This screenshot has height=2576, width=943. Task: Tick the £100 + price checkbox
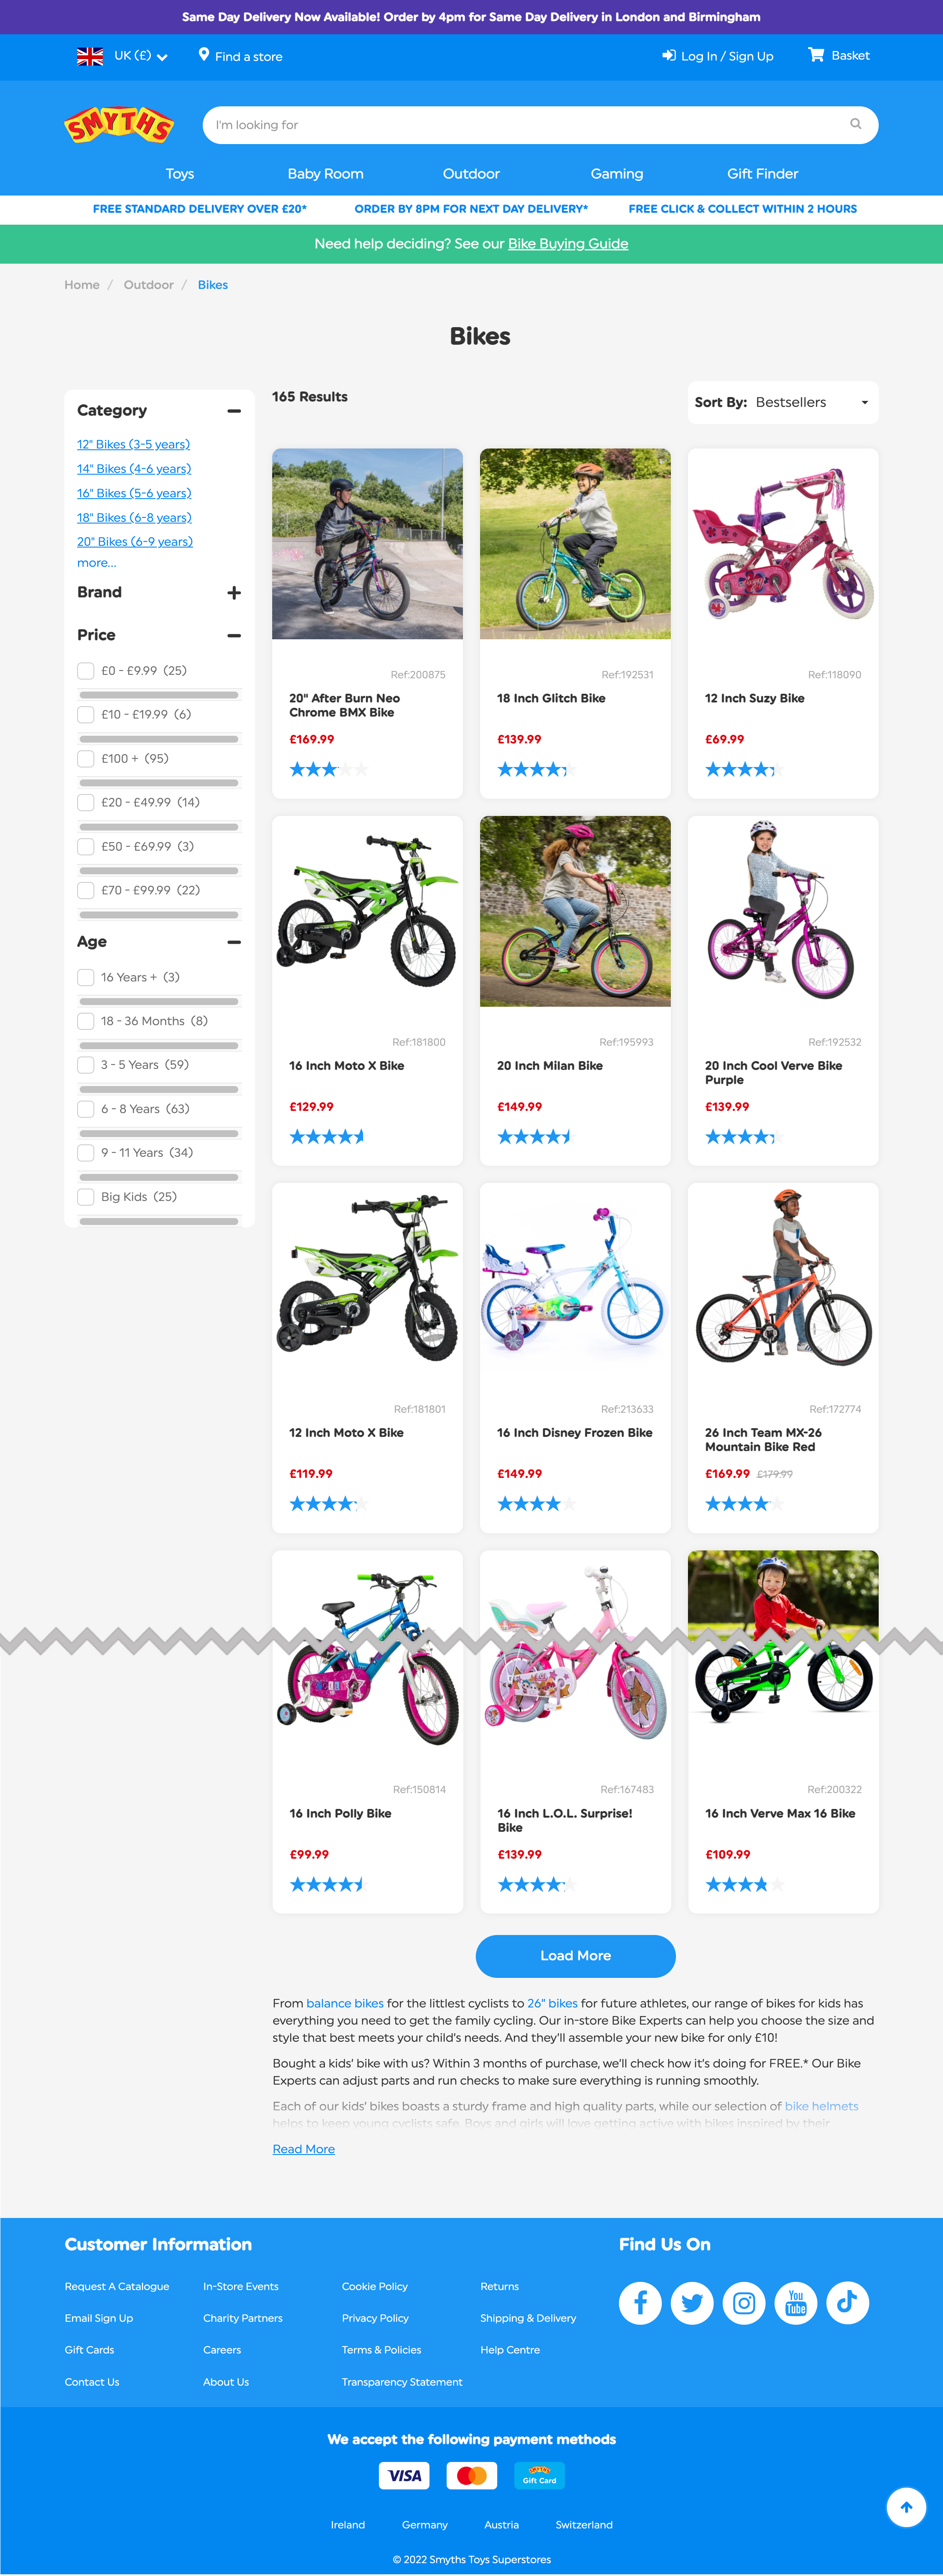(86, 759)
